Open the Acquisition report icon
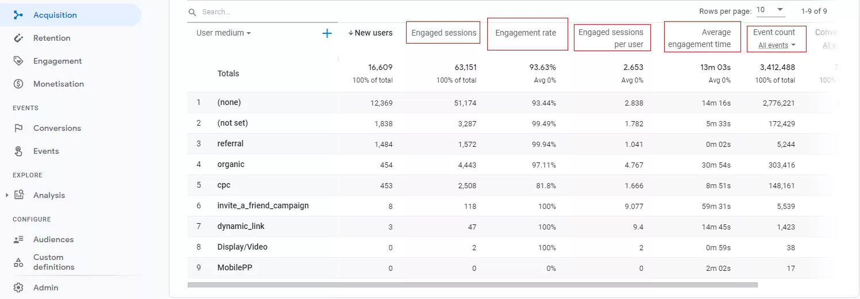The width and height of the screenshot is (860, 299). point(18,15)
